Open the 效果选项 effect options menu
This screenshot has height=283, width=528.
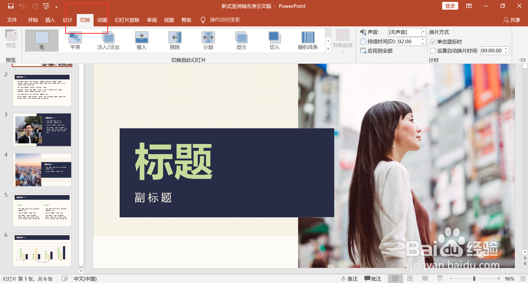coord(343,40)
